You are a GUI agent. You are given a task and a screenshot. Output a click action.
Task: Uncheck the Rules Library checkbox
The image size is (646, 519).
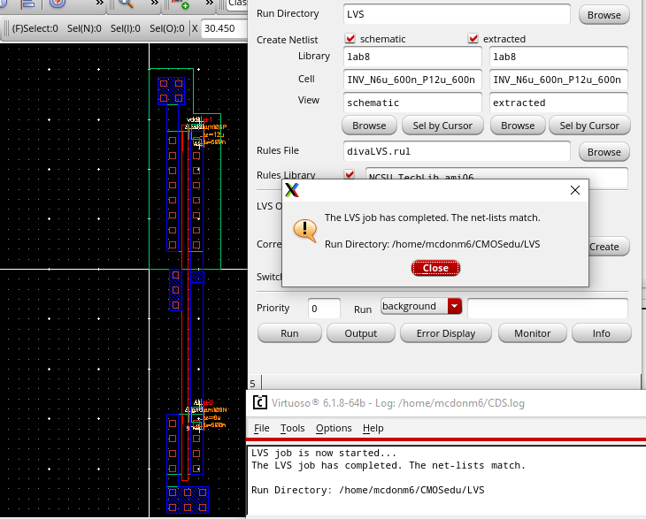tap(350, 176)
